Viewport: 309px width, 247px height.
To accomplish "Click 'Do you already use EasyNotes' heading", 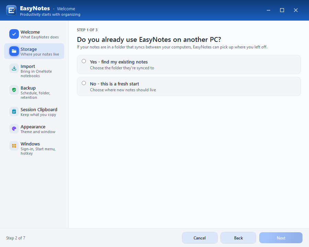I will (149, 39).
